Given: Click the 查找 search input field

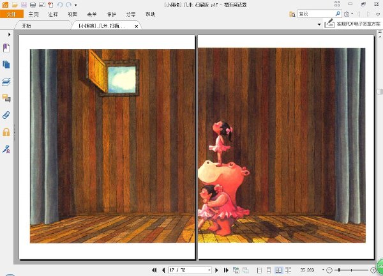Looking at the screenshot, I should (x=316, y=14).
